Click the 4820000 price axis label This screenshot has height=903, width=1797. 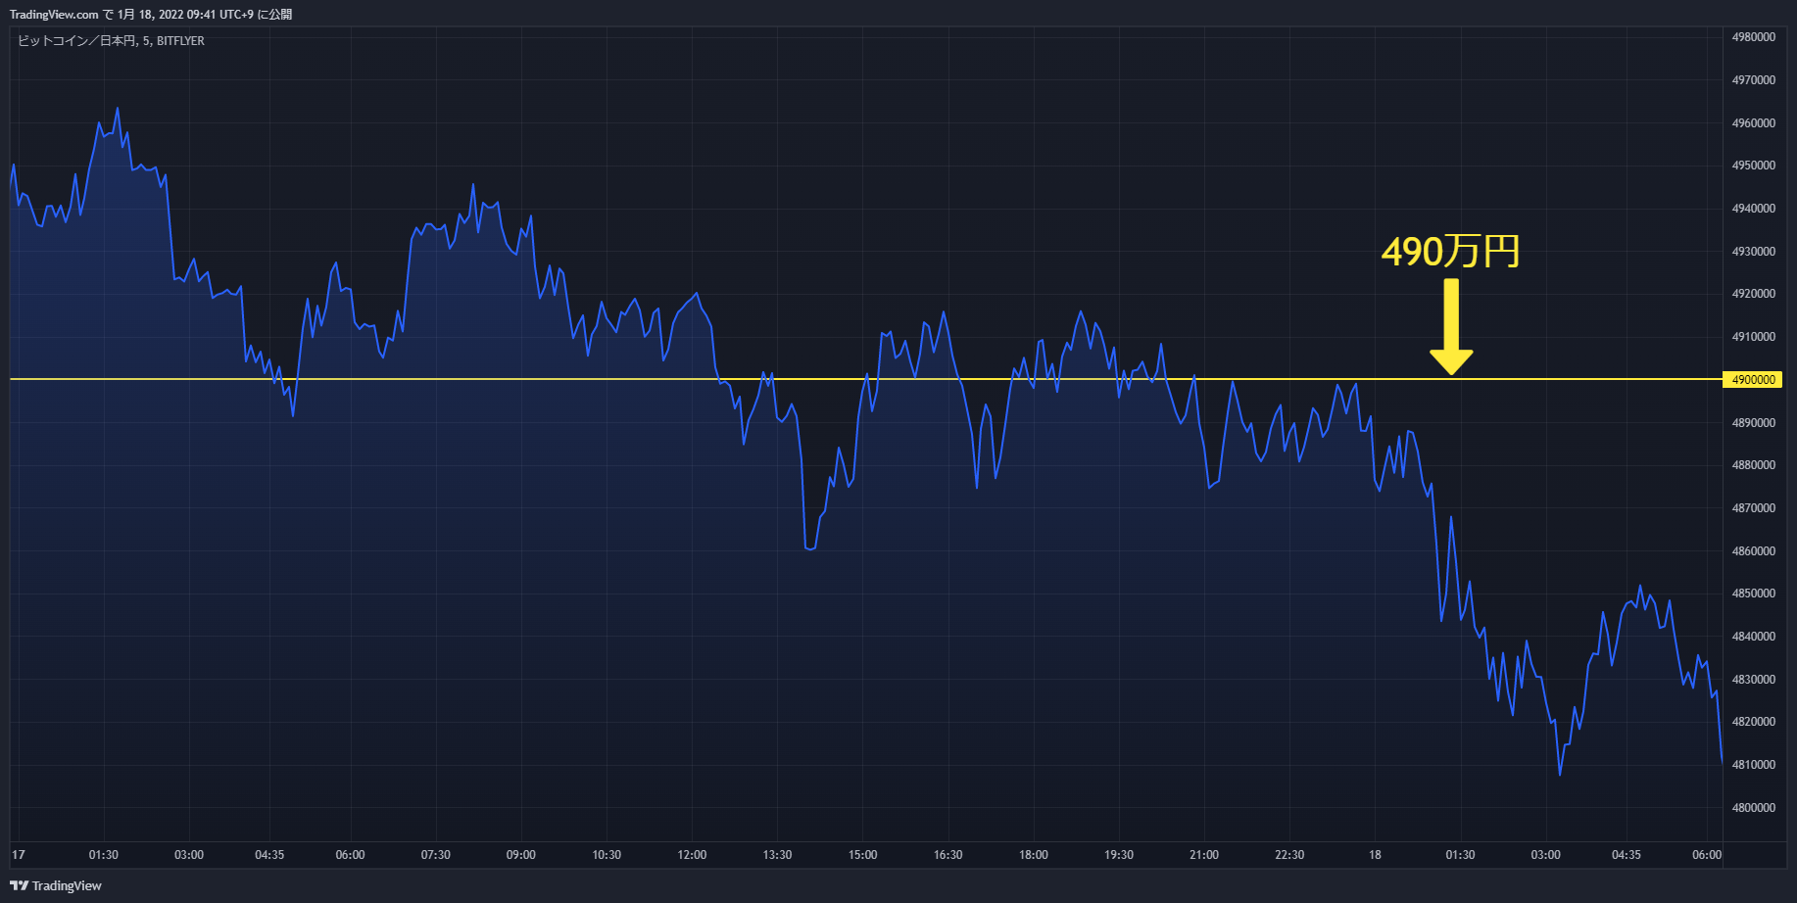(x=1754, y=722)
